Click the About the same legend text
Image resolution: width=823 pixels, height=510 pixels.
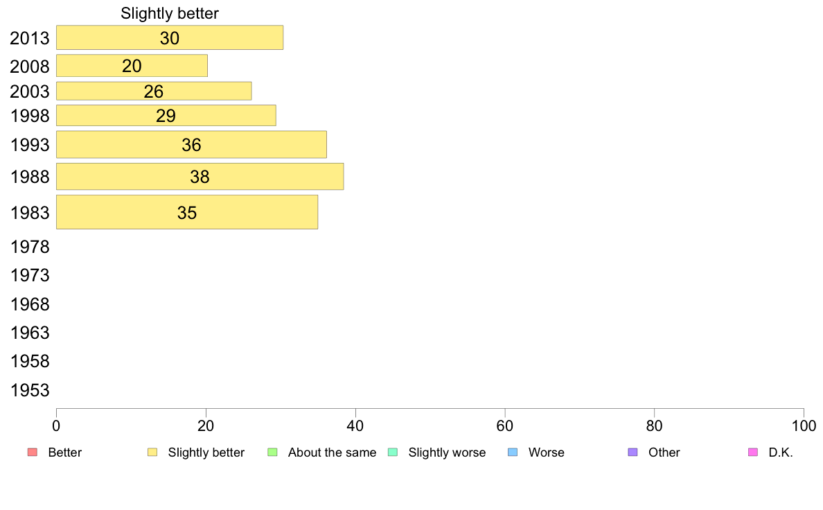tap(332, 452)
